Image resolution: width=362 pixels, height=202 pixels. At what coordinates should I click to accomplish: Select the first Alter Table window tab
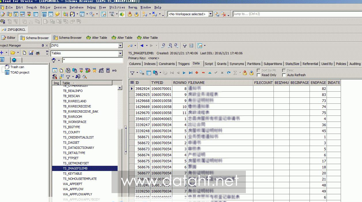click(97, 38)
